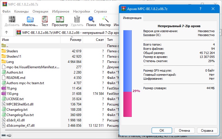Screen dimensions: 222x139
Task: Select the Changelog.txt file row
Action: tap(59, 109)
